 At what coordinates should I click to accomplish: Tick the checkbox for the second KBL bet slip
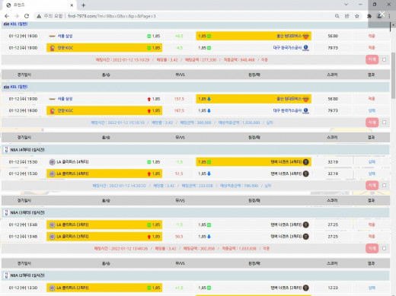click(x=384, y=123)
